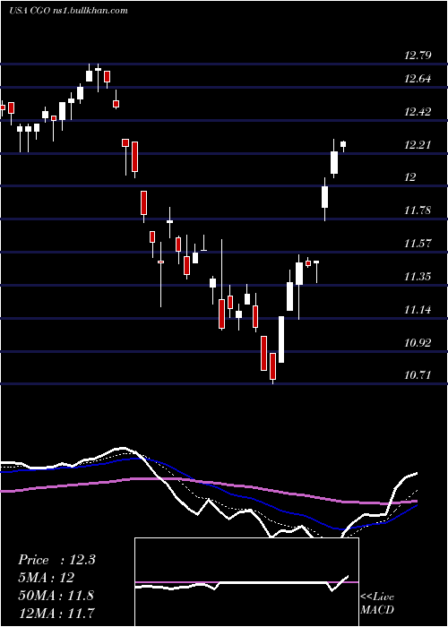Click the 10.92 price level label
The height and width of the screenshot is (627, 448).
click(x=418, y=343)
